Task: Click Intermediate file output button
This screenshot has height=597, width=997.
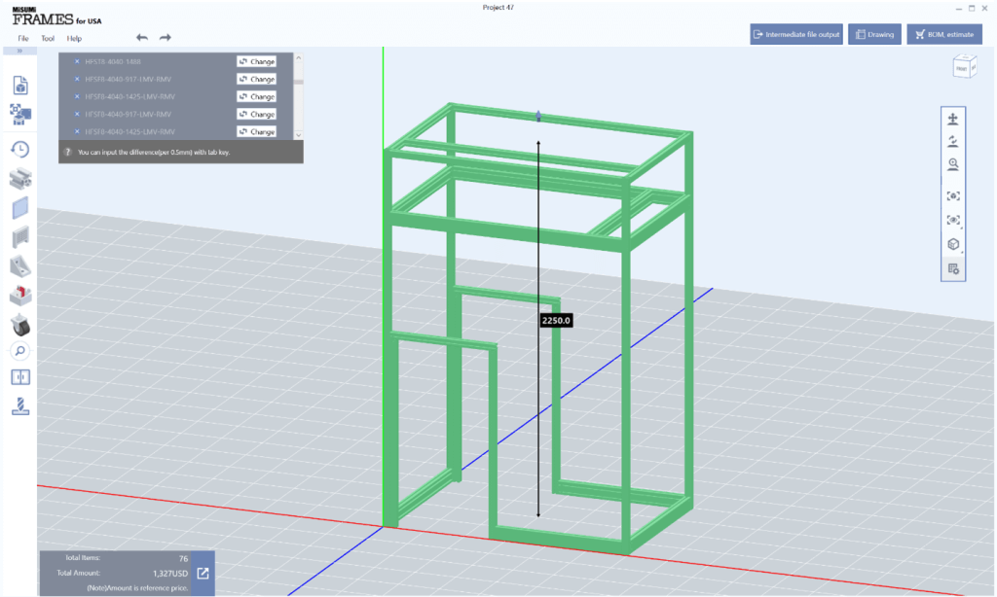Action: (796, 34)
